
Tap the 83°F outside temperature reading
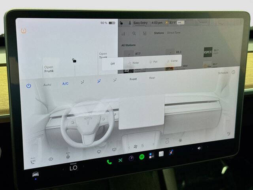tap(172, 23)
